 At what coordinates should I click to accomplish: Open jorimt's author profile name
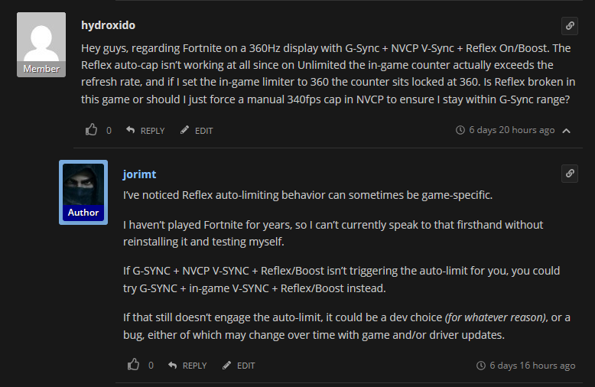139,174
